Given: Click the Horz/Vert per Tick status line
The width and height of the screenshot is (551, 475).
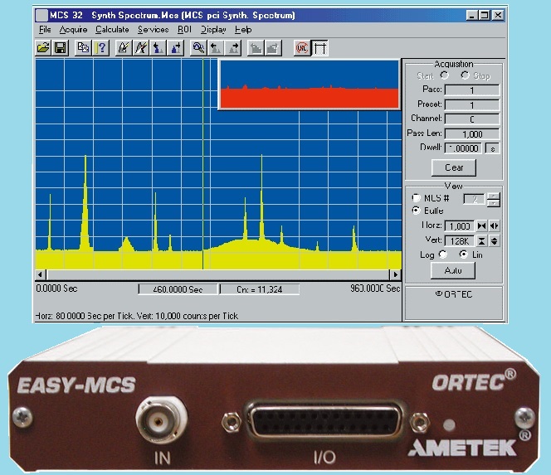Looking at the screenshot, I should coord(137,316).
